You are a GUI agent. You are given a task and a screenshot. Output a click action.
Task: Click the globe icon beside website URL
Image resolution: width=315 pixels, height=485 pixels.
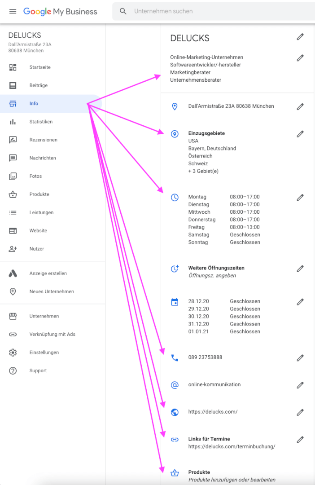tap(175, 412)
